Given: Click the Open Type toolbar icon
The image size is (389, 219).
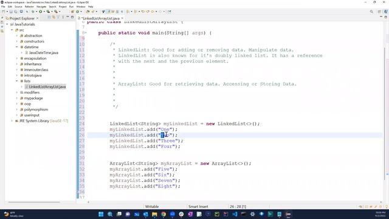Looking at the screenshot, I should coord(88,12).
